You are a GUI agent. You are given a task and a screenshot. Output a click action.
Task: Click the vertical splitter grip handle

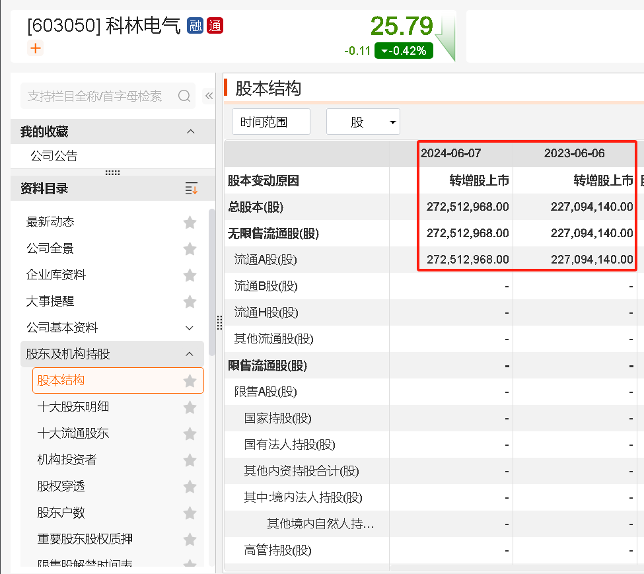(220, 323)
